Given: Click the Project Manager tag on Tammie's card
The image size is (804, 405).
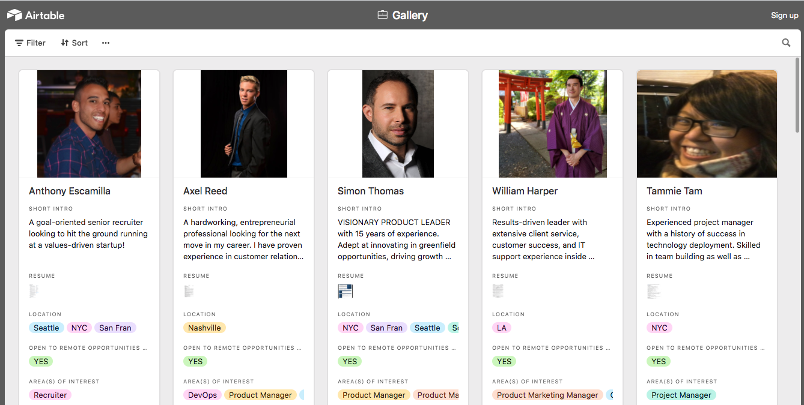Looking at the screenshot, I should click(681, 395).
